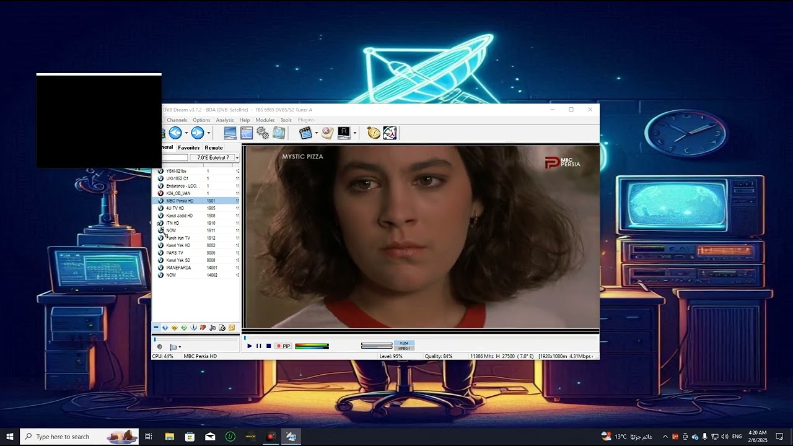The height and width of the screenshot is (446, 793).
Task: Select the Kanal Yek HD channel
Action: pos(196,245)
